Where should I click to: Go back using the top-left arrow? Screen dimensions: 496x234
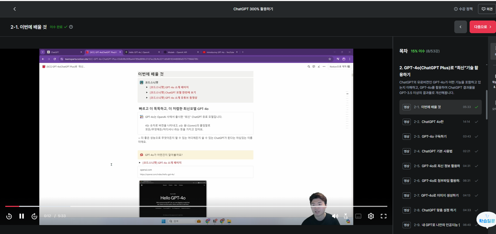(15, 9)
